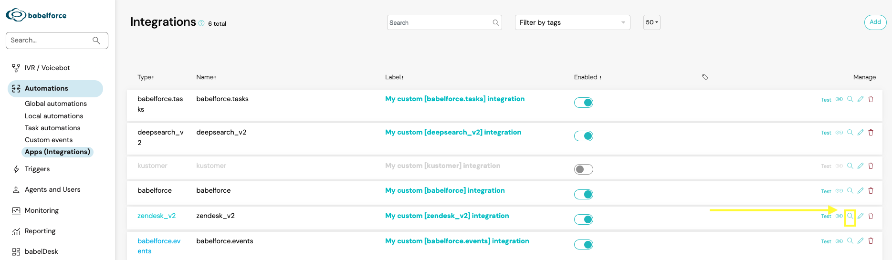Viewport: 892px width, 260px height.
Task: Open My custom [babelforce.tasks] integration link
Action: tap(455, 99)
